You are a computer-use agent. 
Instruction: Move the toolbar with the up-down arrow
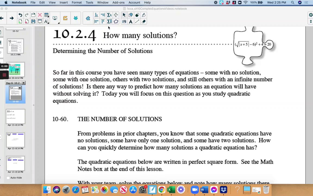pos(311,22)
